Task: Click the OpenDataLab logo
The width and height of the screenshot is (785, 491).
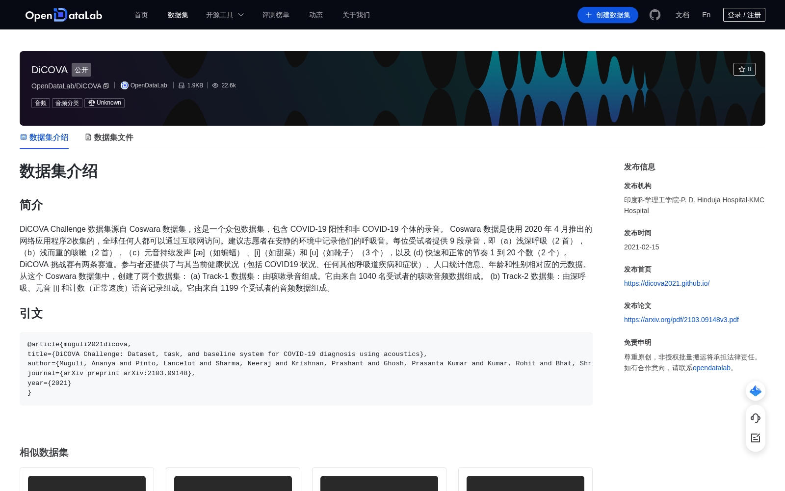Action: tap(64, 15)
